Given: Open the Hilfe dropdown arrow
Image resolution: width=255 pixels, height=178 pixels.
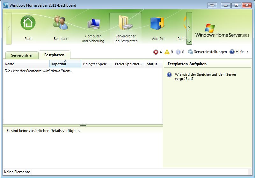Looking at the screenshot, I should 248,52.
